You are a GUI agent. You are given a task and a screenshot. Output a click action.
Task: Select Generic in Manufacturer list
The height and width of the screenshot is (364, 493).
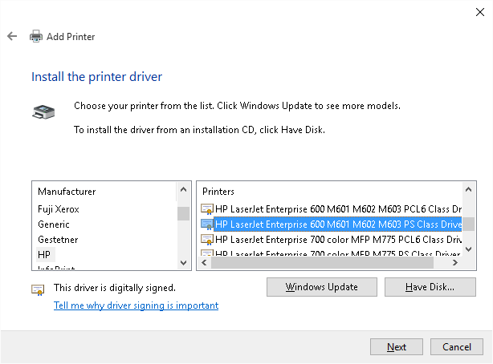click(54, 224)
